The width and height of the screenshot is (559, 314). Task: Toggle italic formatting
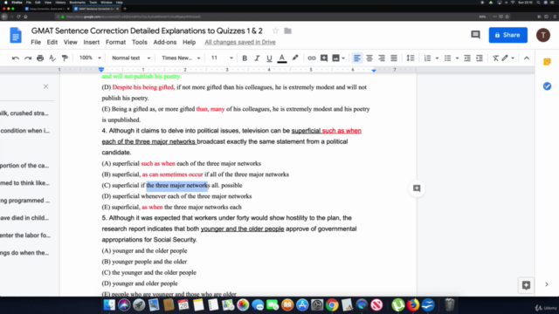click(257, 58)
